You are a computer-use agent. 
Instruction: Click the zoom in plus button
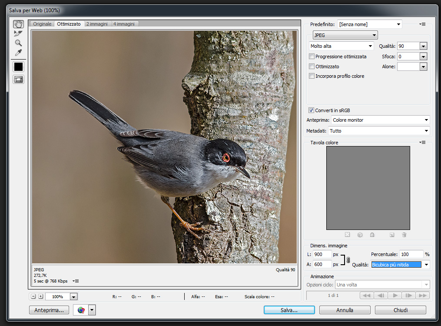click(41, 296)
